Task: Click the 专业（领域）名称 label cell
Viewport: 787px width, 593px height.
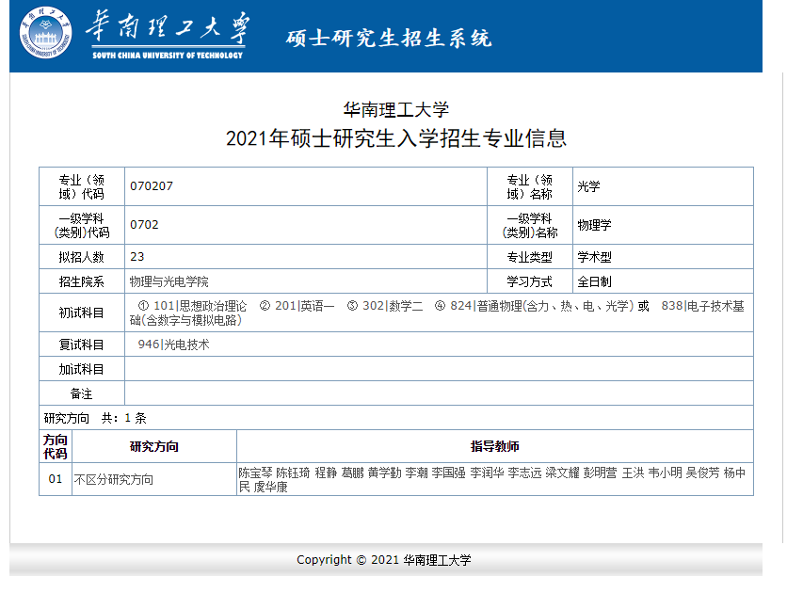Action: [x=530, y=186]
